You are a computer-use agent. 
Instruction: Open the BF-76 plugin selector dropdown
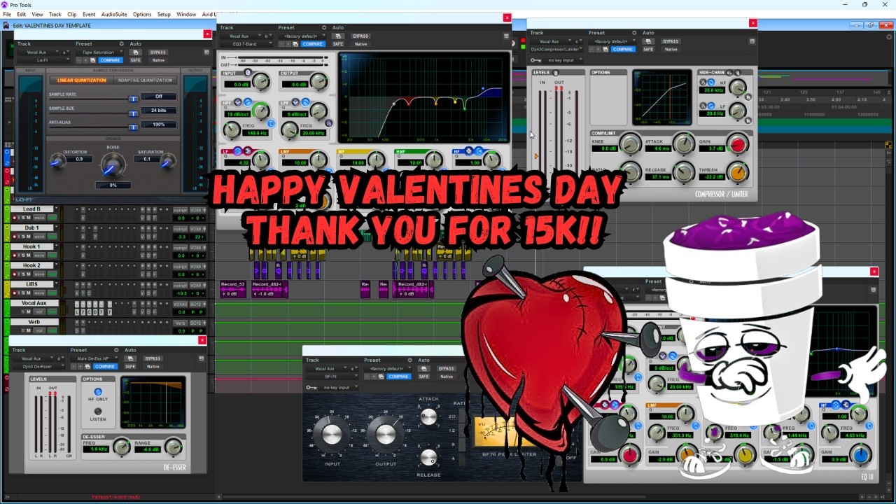coord(332,376)
